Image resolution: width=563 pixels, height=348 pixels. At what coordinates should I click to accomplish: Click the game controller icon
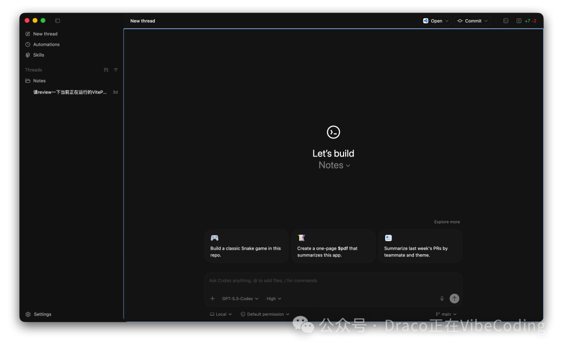point(214,238)
